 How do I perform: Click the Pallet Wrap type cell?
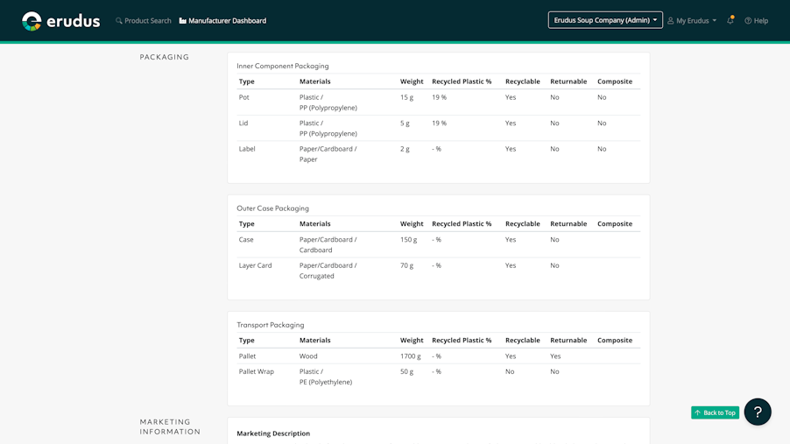pyautogui.click(x=256, y=371)
